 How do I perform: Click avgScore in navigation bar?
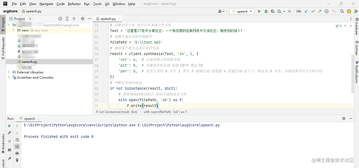click(x=10, y=11)
